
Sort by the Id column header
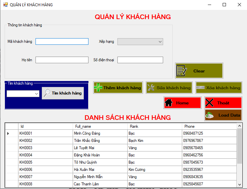click(45, 126)
